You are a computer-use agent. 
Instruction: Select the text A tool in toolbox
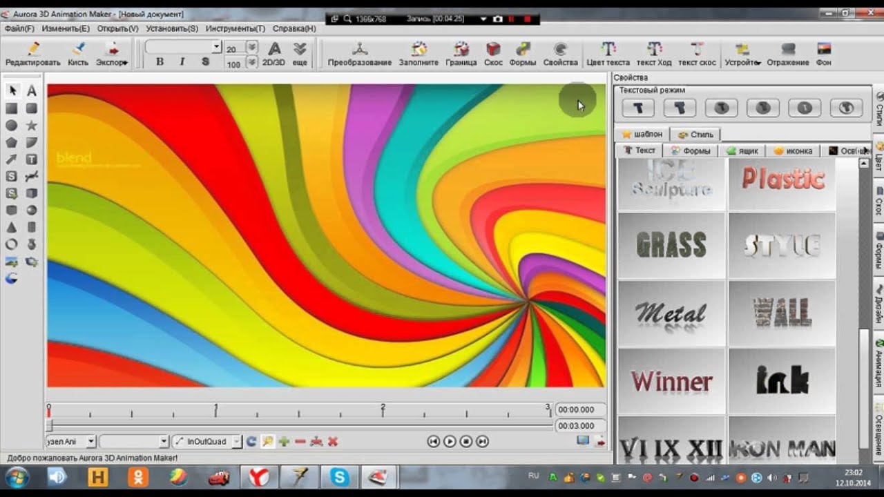(32, 90)
